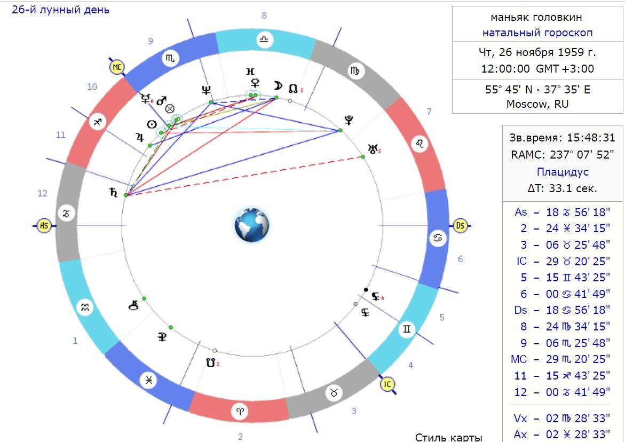Click the Pluto planet glyph
This screenshot has height=442, width=625.
pyautogui.click(x=349, y=120)
